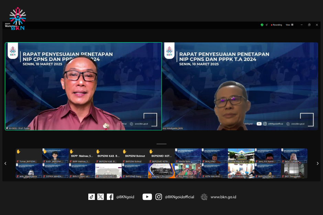This screenshot has height=215, width=323.
Task: Click the TikTok icon in footer
Action: pyautogui.click(x=91, y=197)
